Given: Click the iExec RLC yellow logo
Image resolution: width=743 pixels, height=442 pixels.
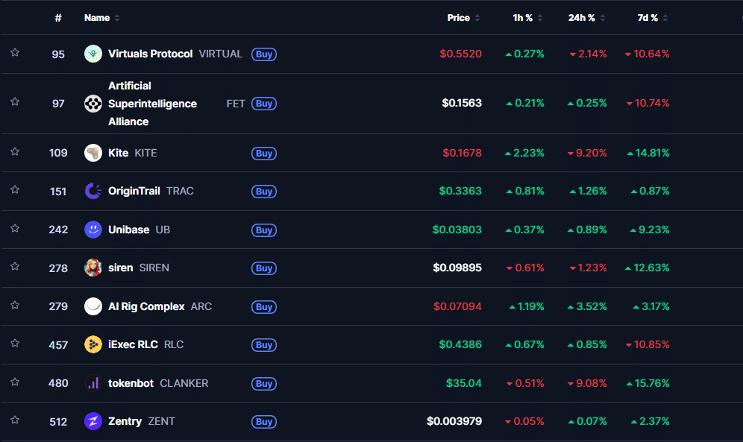Looking at the screenshot, I should pos(93,344).
